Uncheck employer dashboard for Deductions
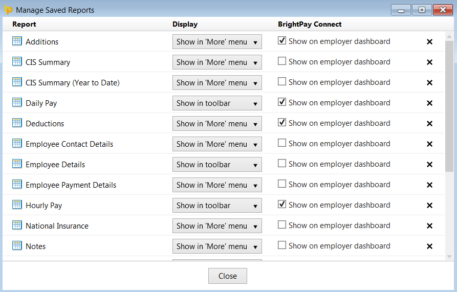The width and height of the screenshot is (457, 292). click(x=282, y=122)
